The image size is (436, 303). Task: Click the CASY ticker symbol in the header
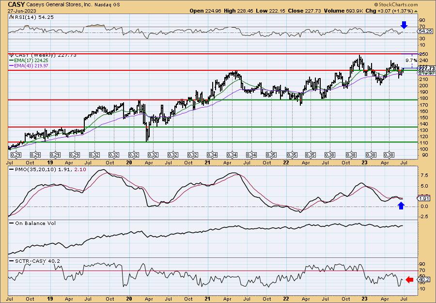[x=16, y=4]
